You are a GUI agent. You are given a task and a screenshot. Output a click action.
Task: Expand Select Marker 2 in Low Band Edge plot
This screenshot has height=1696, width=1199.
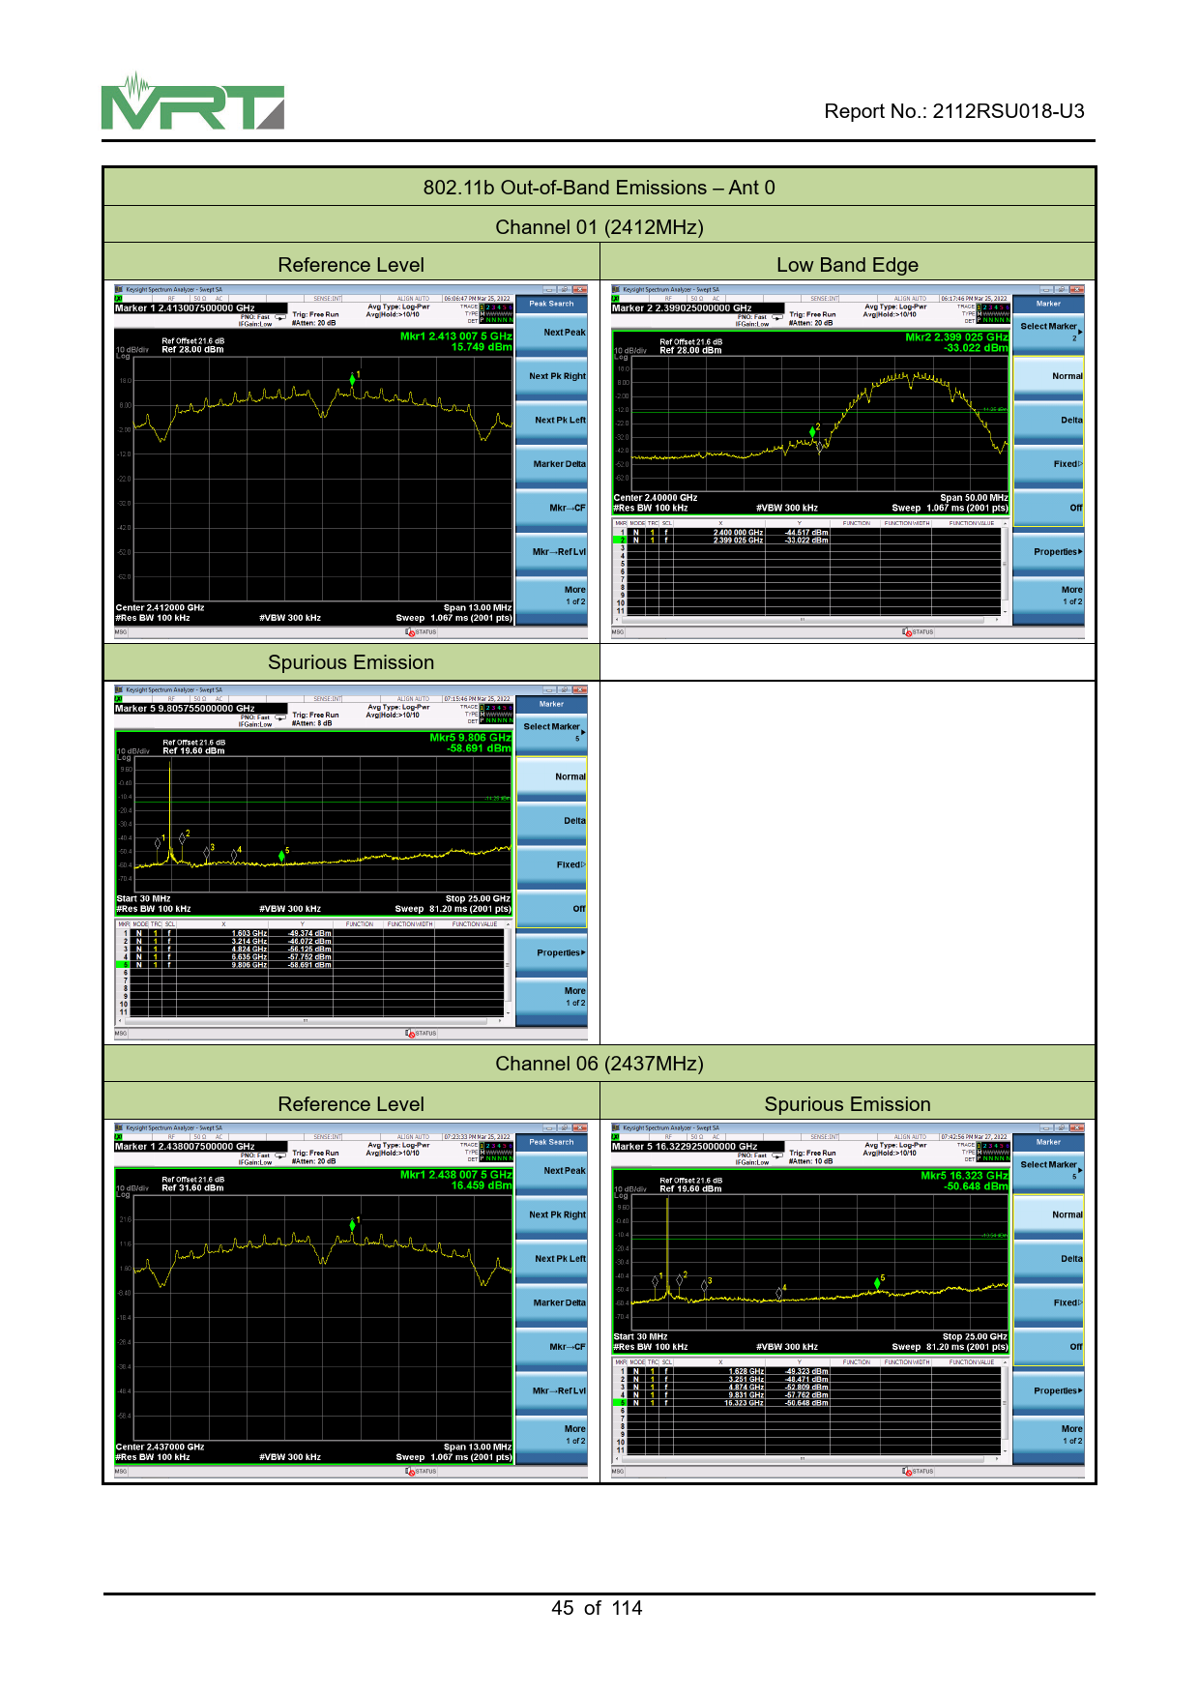click(1048, 333)
